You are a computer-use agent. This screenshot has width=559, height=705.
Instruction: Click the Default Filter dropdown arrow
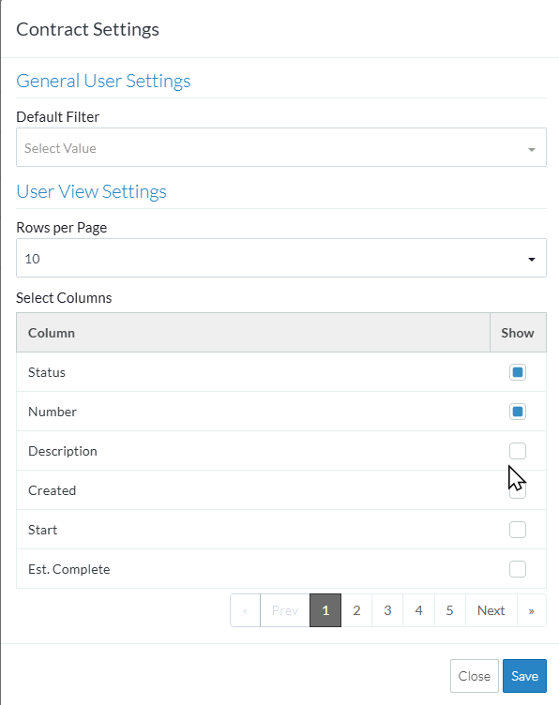(x=532, y=149)
